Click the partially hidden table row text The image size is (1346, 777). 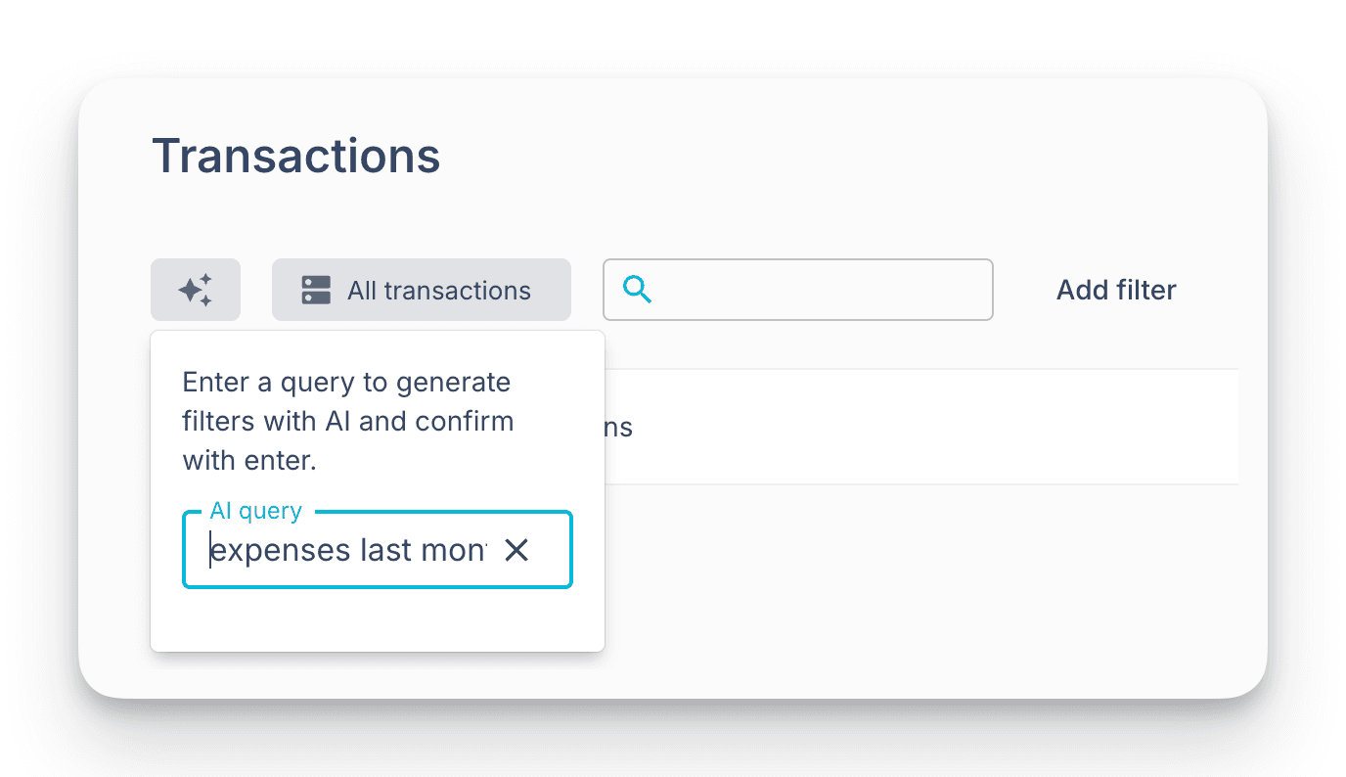tap(619, 428)
